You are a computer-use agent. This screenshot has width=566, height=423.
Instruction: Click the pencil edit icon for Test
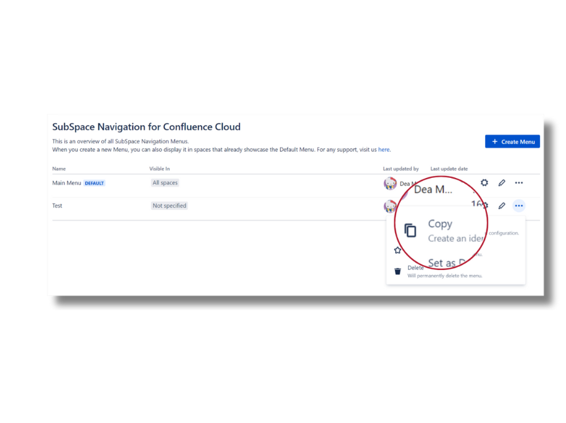(502, 206)
